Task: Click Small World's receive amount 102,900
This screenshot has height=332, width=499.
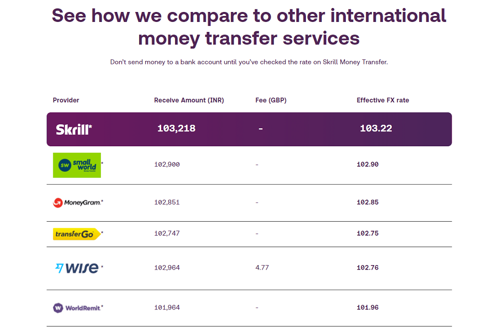Action: point(167,165)
